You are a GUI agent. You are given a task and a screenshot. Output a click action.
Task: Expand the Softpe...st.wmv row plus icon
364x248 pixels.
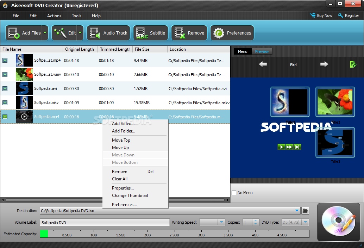click(x=5, y=75)
